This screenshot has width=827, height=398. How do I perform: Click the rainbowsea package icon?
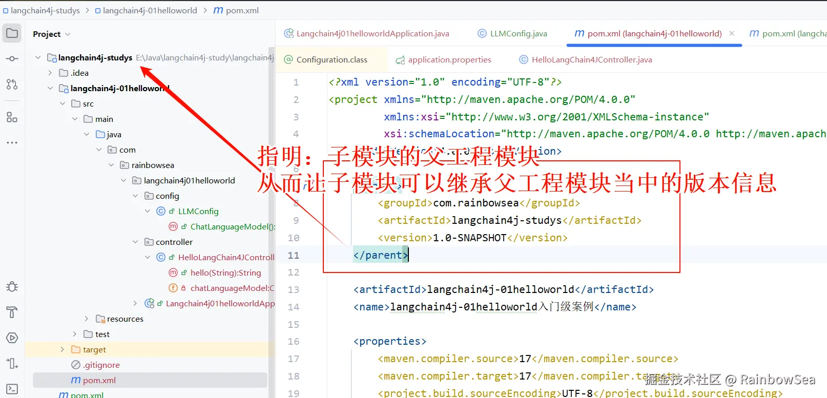(125, 165)
